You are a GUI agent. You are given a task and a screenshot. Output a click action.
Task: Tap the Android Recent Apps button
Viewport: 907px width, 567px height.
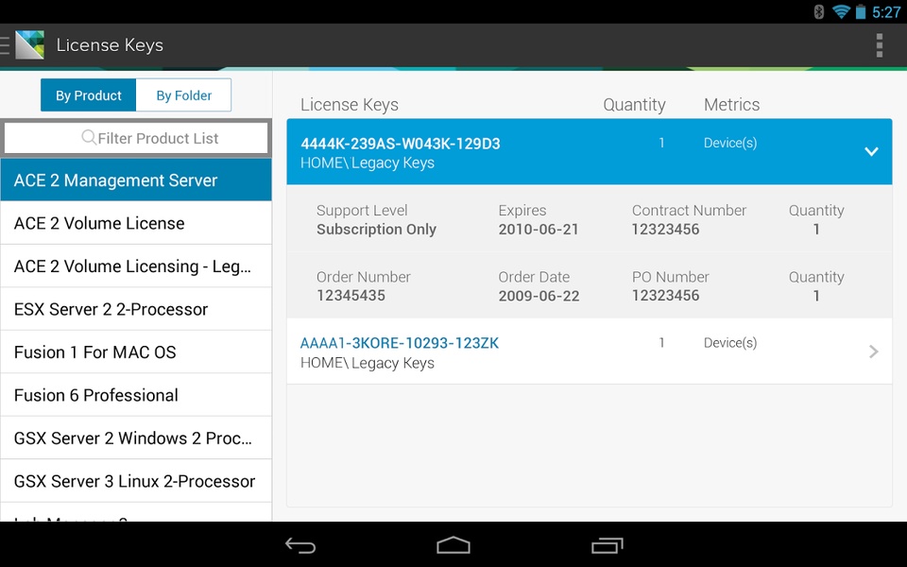pyautogui.click(x=607, y=545)
